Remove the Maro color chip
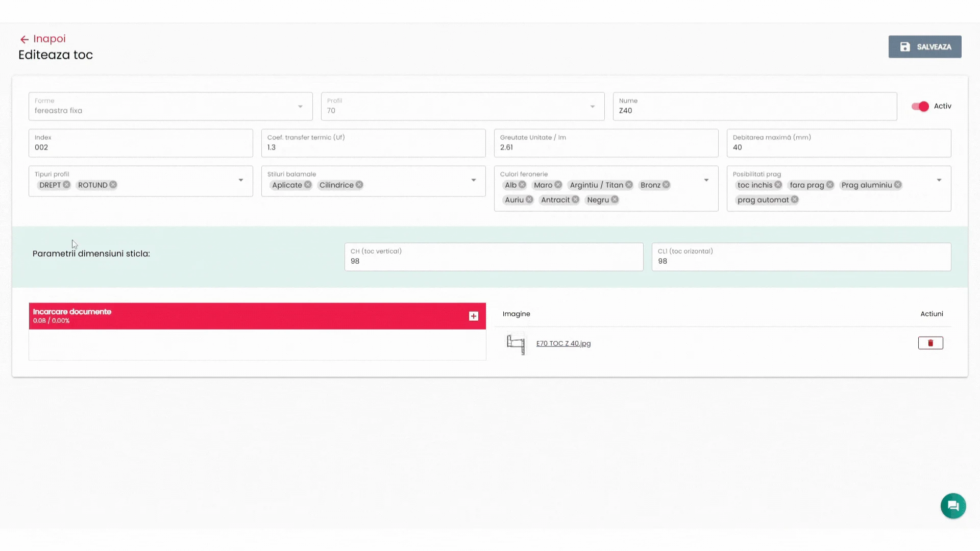This screenshot has height=551, width=980. (558, 185)
